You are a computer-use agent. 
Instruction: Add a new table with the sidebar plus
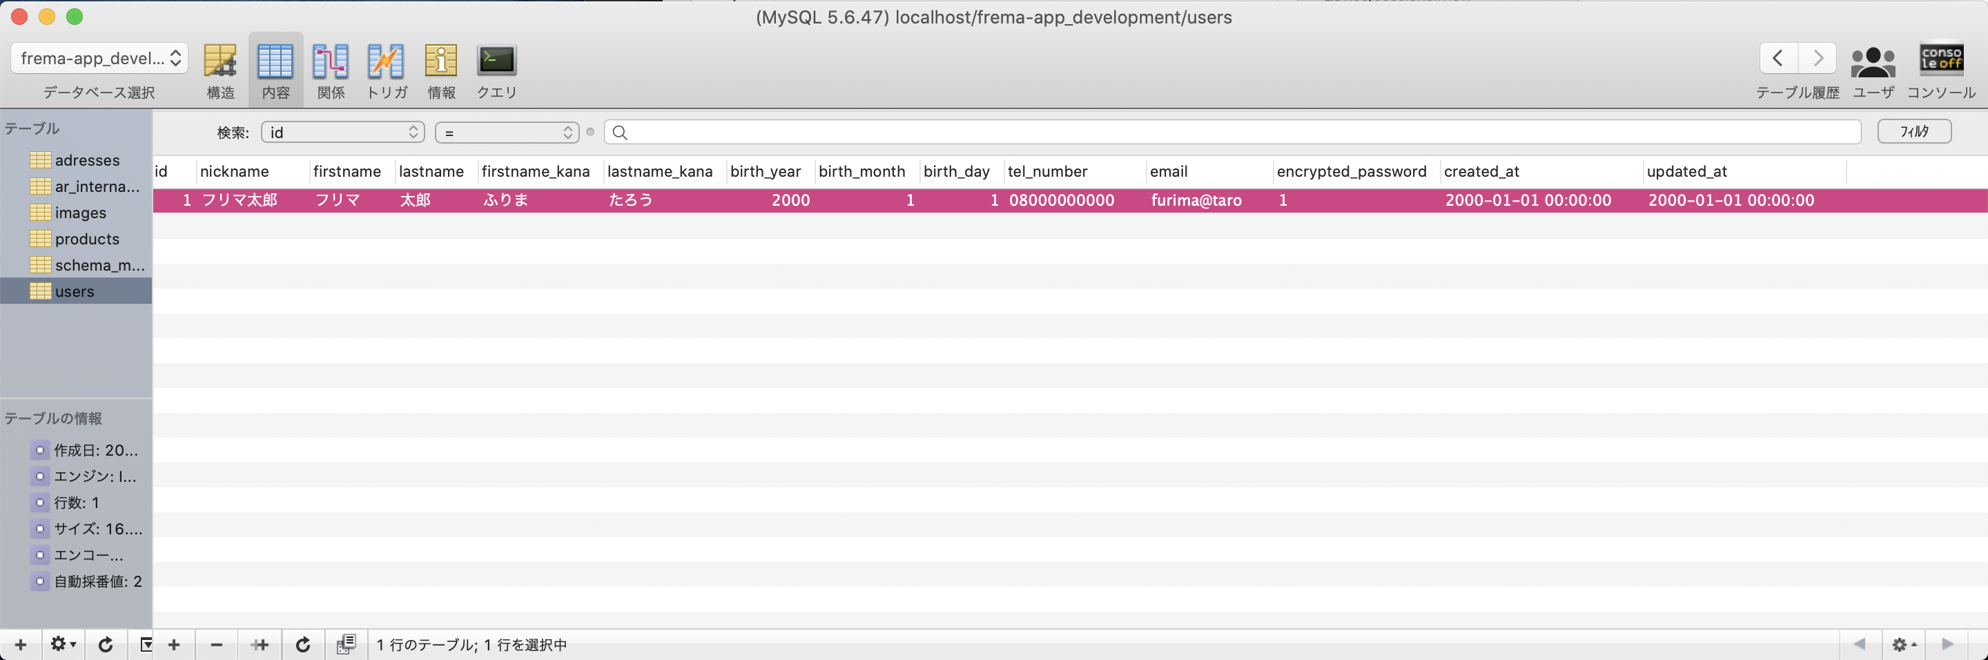[x=21, y=645]
